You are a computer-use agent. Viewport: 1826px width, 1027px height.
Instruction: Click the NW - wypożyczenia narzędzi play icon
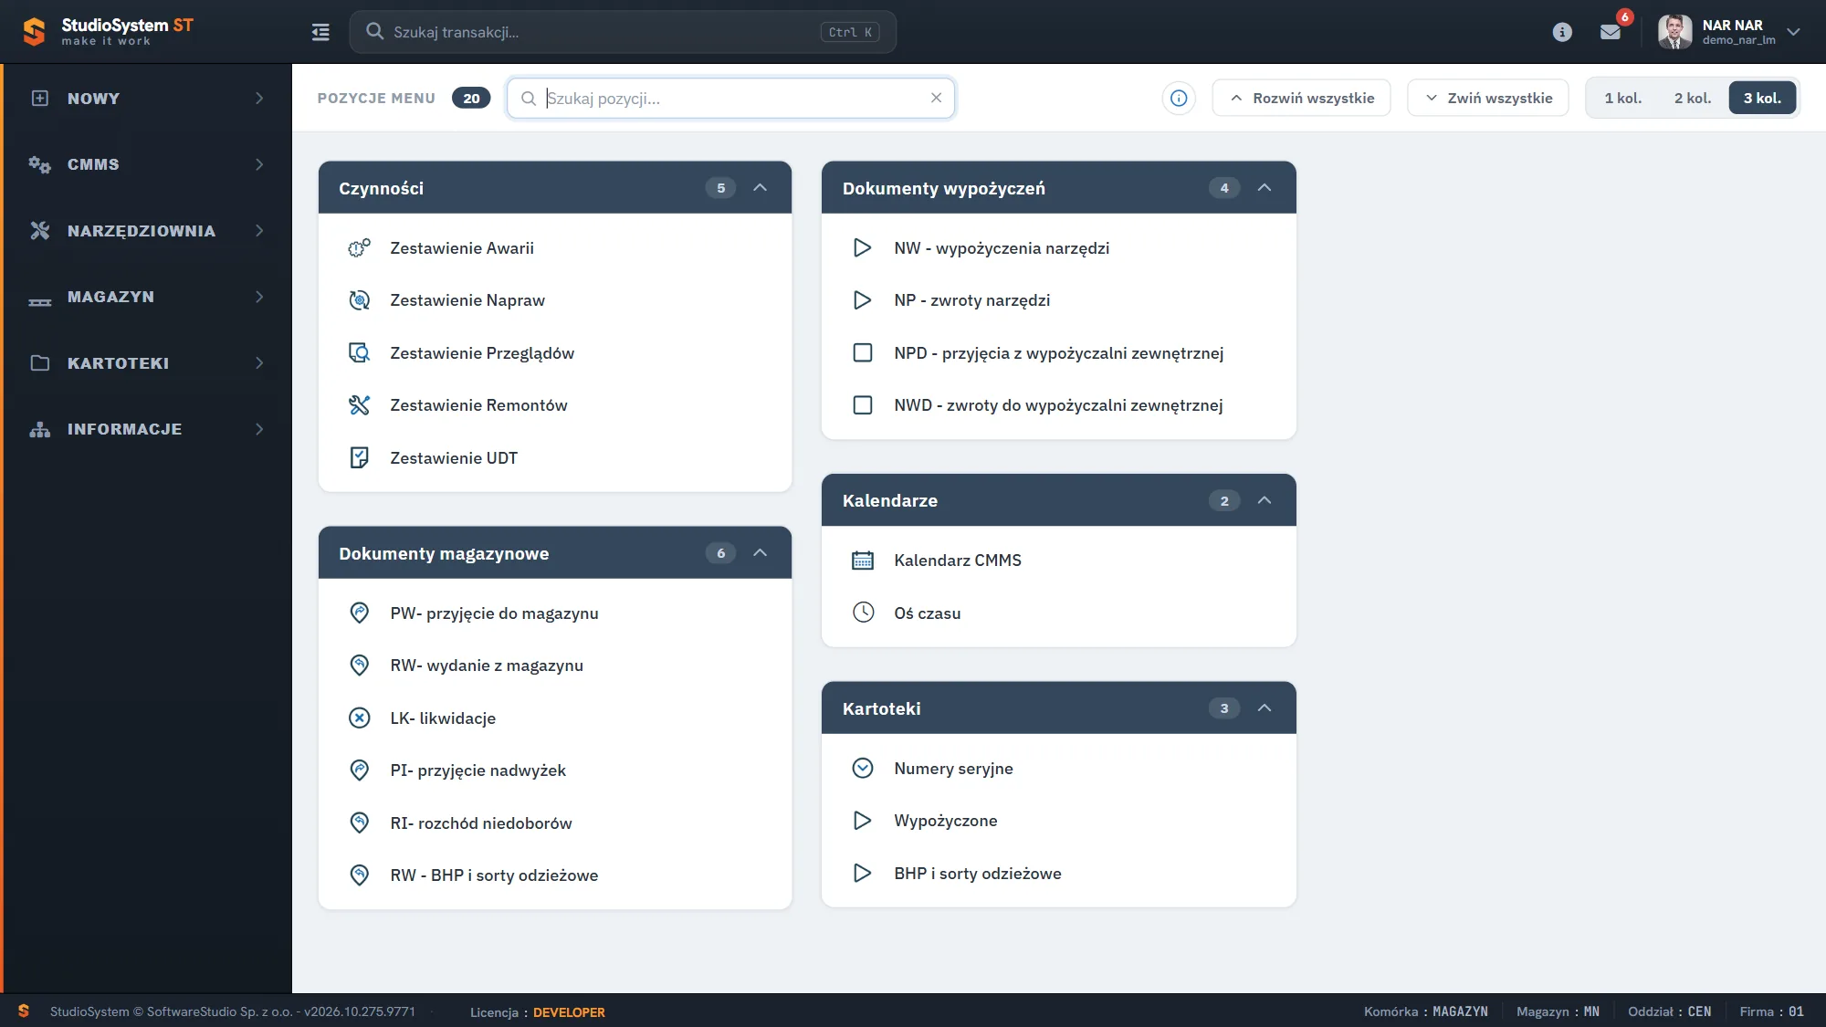pyautogui.click(x=863, y=247)
